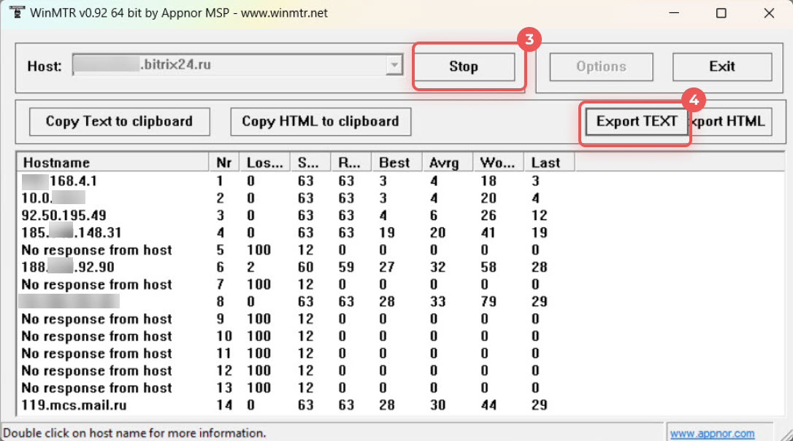Open the www.appnor.com link
The height and width of the screenshot is (441, 793).
point(712,434)
